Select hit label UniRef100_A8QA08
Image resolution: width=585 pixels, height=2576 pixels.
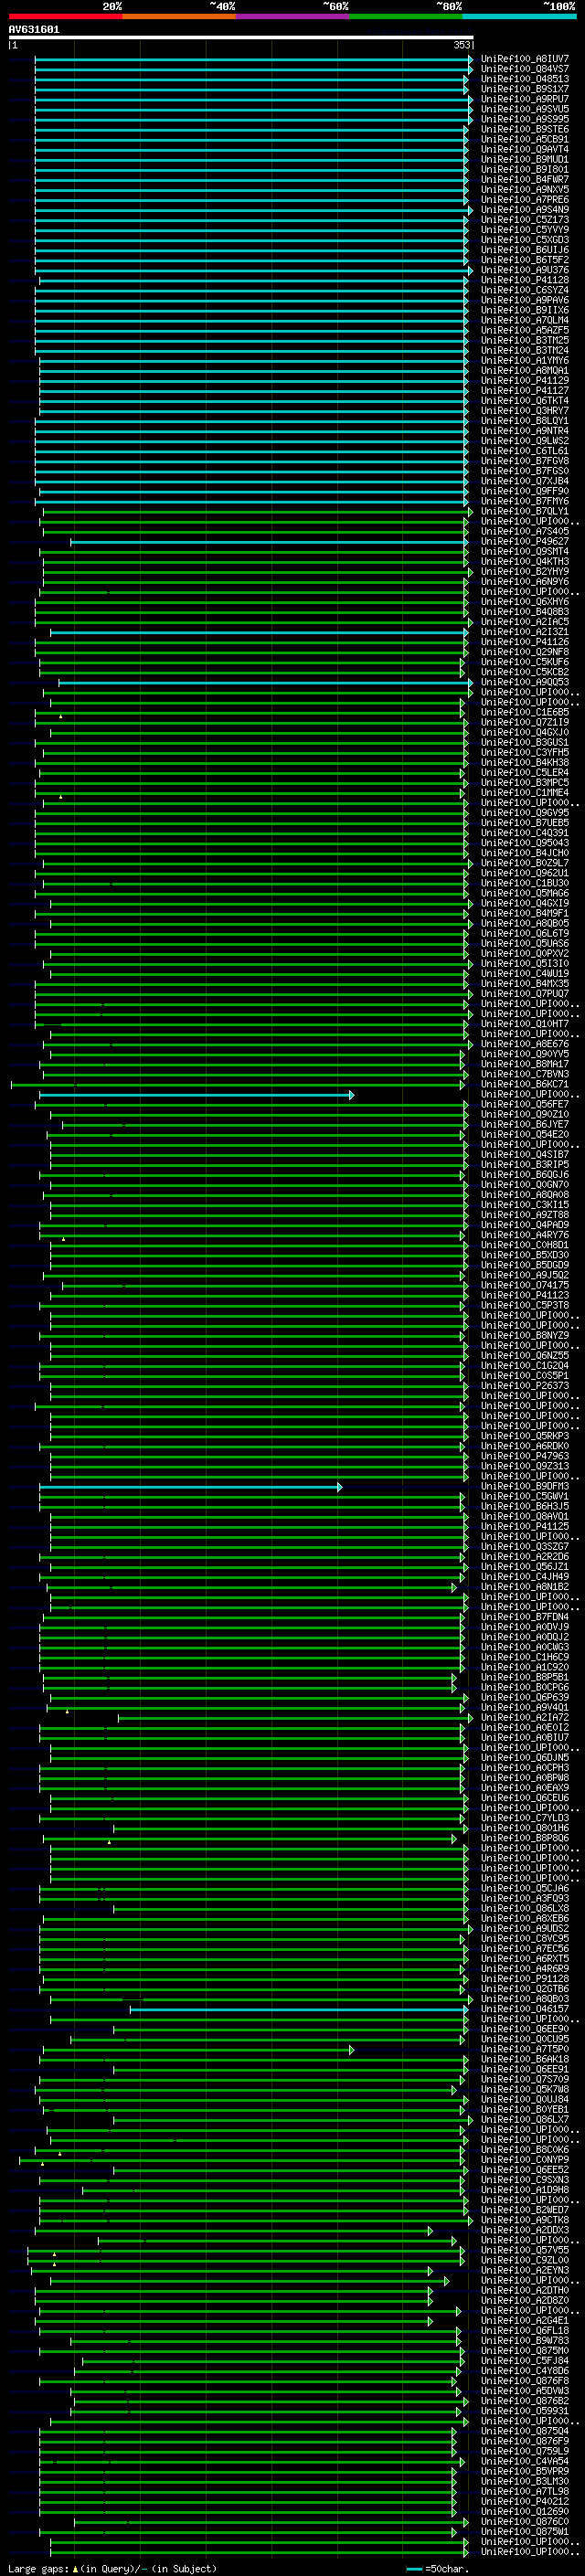pyautogui.click(x=525, y=1195)
